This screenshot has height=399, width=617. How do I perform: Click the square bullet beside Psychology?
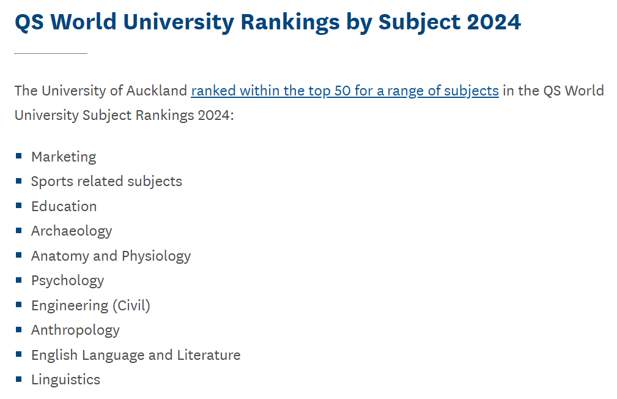click(x=18, y=280)
